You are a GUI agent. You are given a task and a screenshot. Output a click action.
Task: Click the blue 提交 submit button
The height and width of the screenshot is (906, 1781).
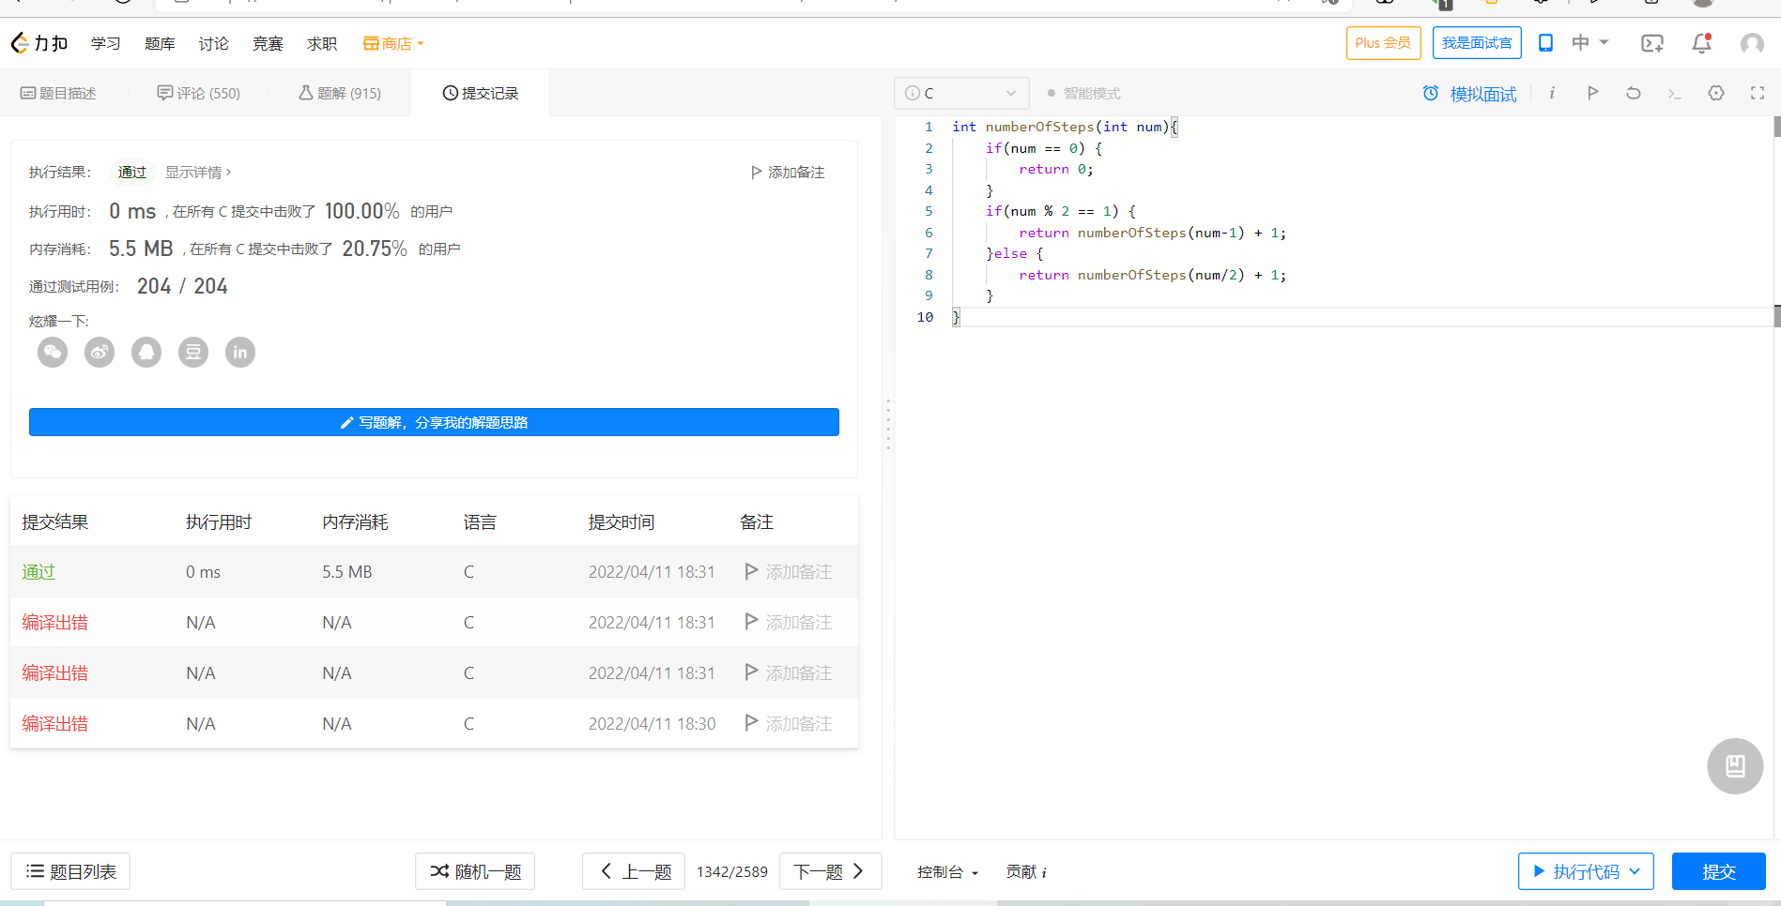1718,871
